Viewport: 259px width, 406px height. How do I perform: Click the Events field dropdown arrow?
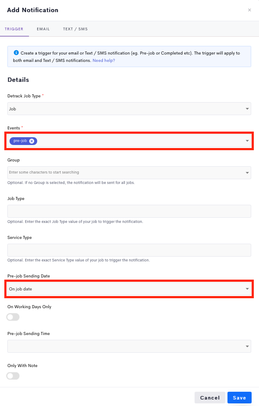247,141
